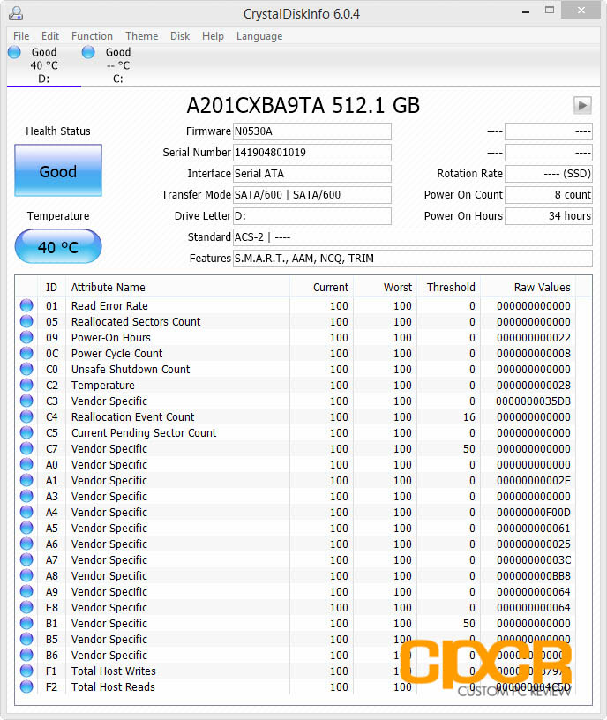
Task: Click status orb for Read Error Rate
Action: [x=26, y=305]
